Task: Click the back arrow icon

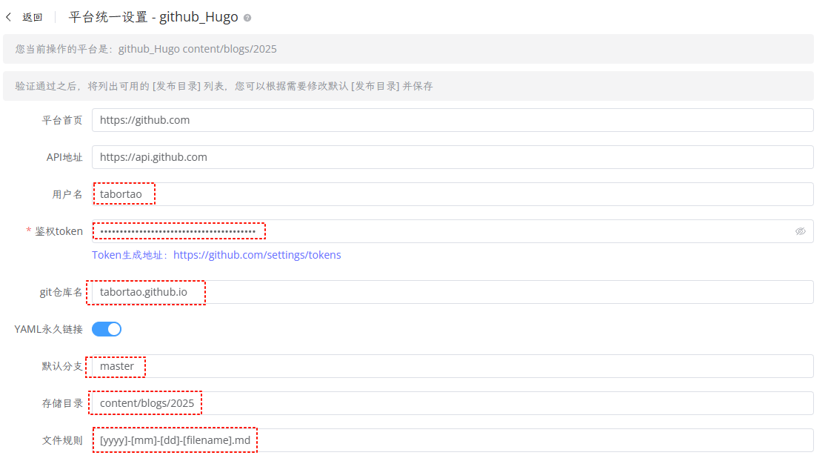Action: pyautogui.click(x=9, y=16)
